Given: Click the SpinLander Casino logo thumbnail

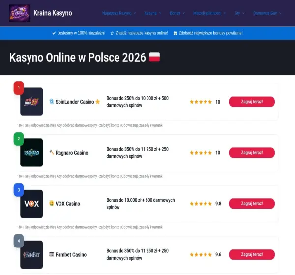Looking at the screenshot, I should (x=31, y=102).
